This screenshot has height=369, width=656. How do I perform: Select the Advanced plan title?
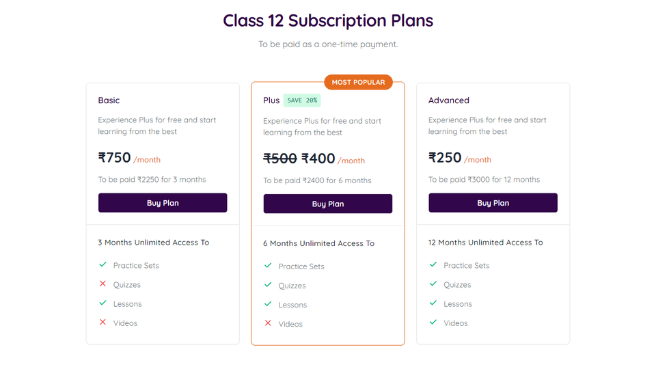click(448, 100)
